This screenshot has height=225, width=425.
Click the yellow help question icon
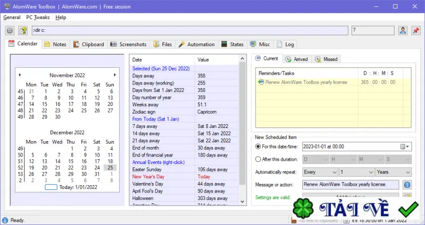coord(23,30)
